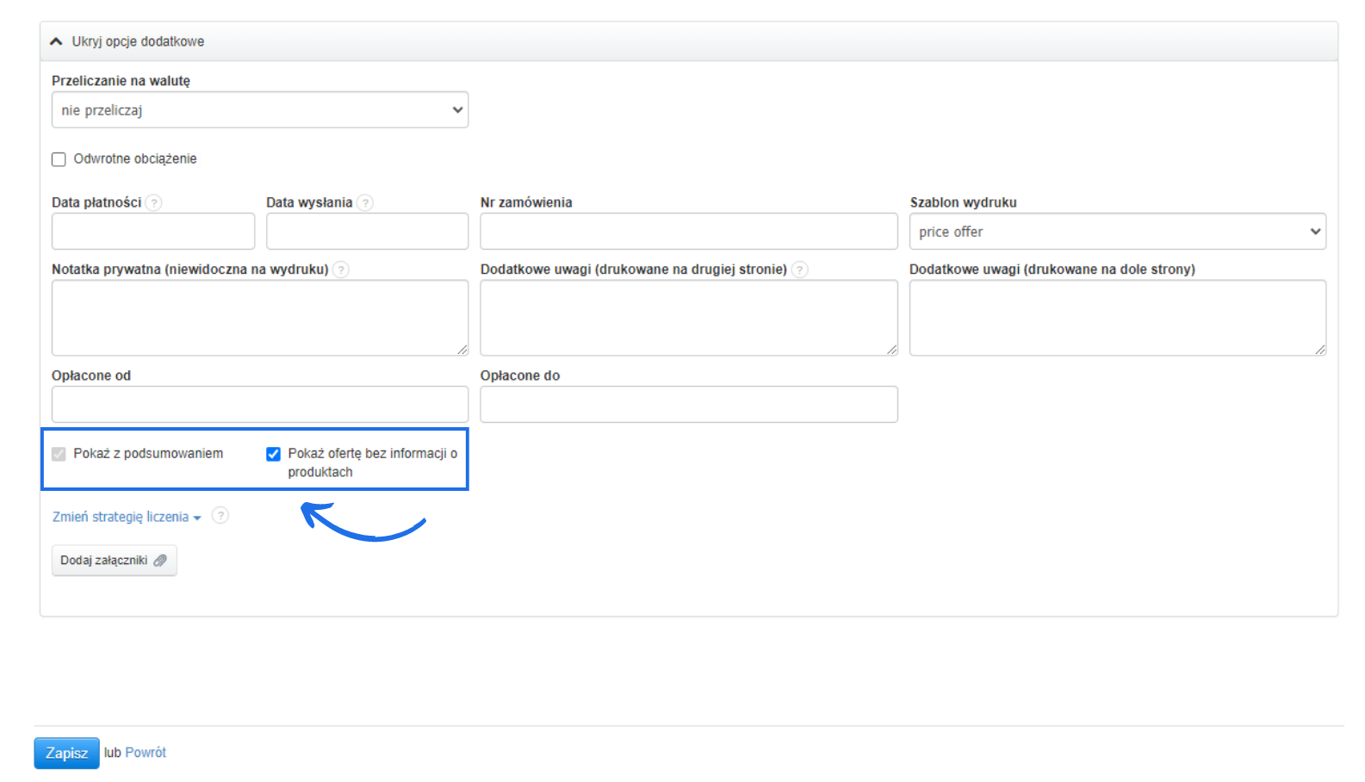
Task: Open the Szablon wydruku dropdown
Action: coord(1117,232)
